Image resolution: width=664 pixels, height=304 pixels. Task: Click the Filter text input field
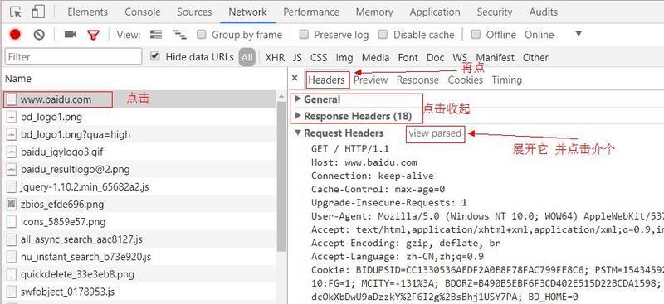click(73, 56)
